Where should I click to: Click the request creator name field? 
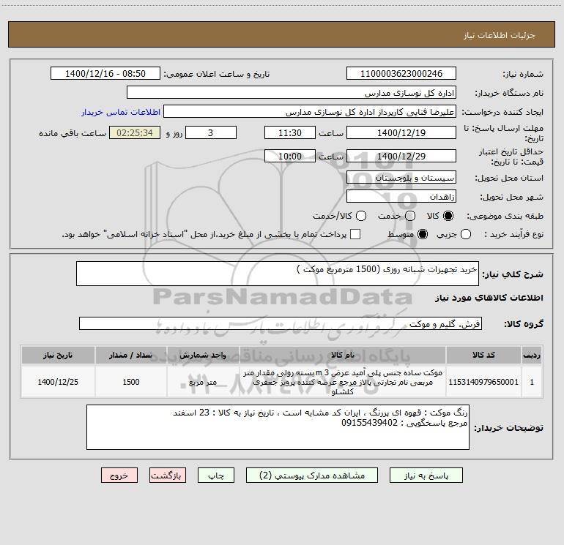point(310,111)
